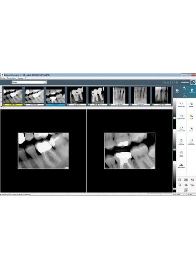The height and width of the screenshot is (269, 196).
Task: Open the Histogramme tool
Action: [x=181, y=165]
